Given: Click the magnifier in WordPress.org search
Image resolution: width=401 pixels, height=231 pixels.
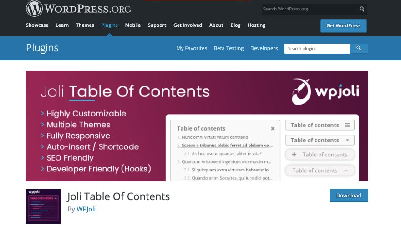Looking at the screenshot, I should 361,9.
